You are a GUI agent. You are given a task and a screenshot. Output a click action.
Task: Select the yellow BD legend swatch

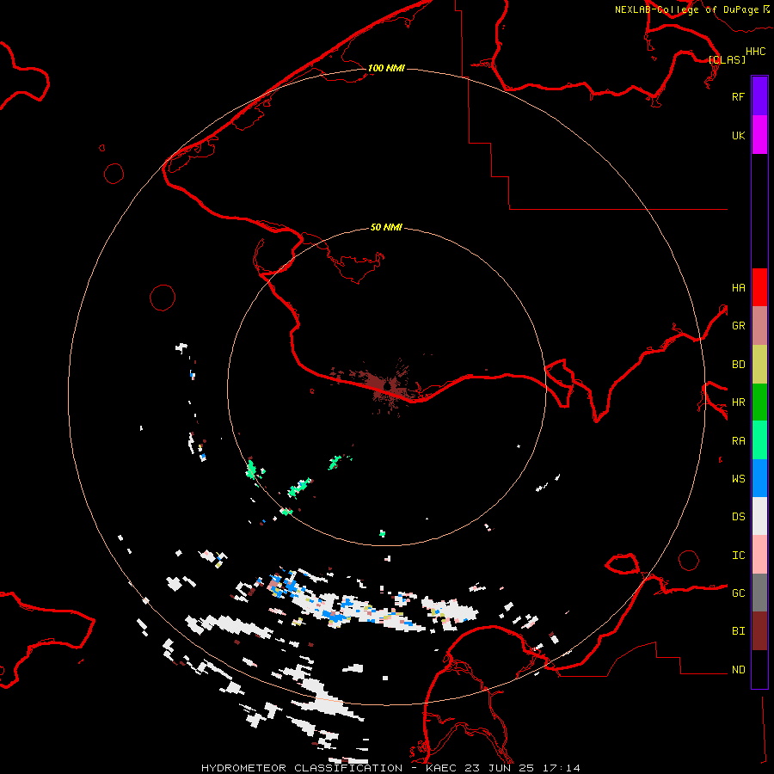point(759,365)
